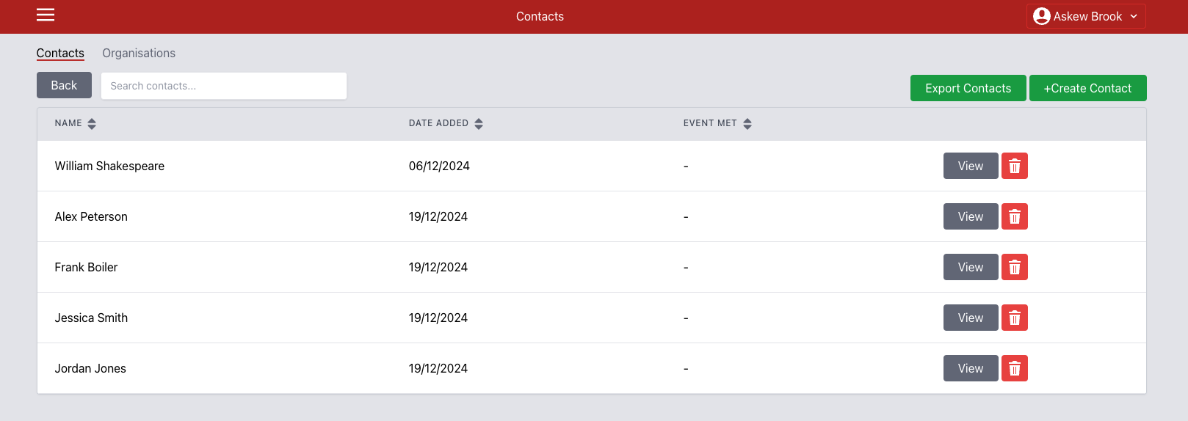Screen dimensions: 1188x421
Task: Select the Contacts tab
Action: [x=60, y=53]
